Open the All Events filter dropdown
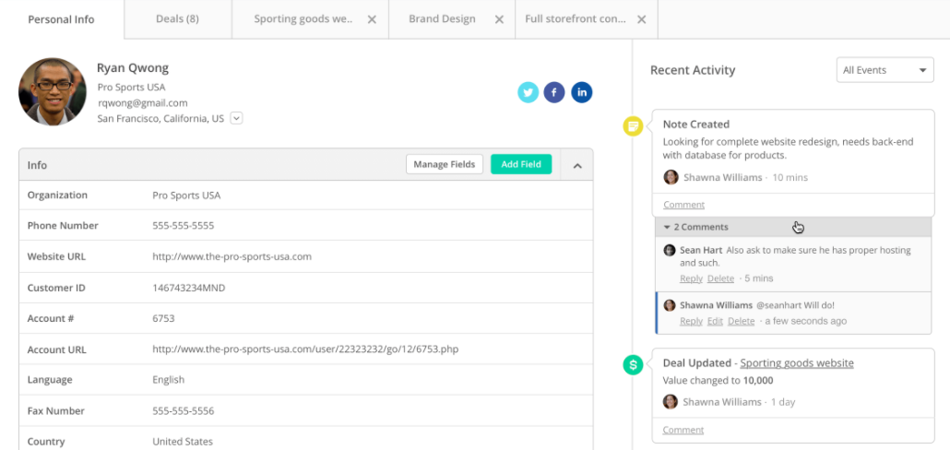 [x=885, y=70]
